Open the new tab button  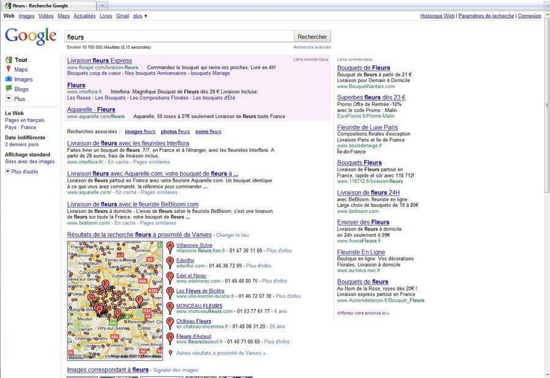tap(103, 5)
